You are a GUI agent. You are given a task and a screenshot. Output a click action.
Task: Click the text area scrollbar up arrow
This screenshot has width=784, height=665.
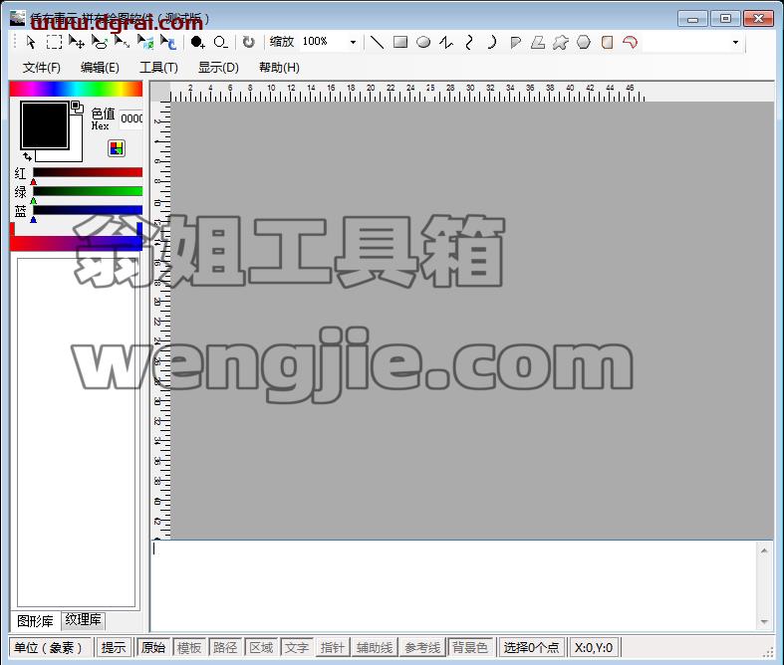[x=764, y=551]
